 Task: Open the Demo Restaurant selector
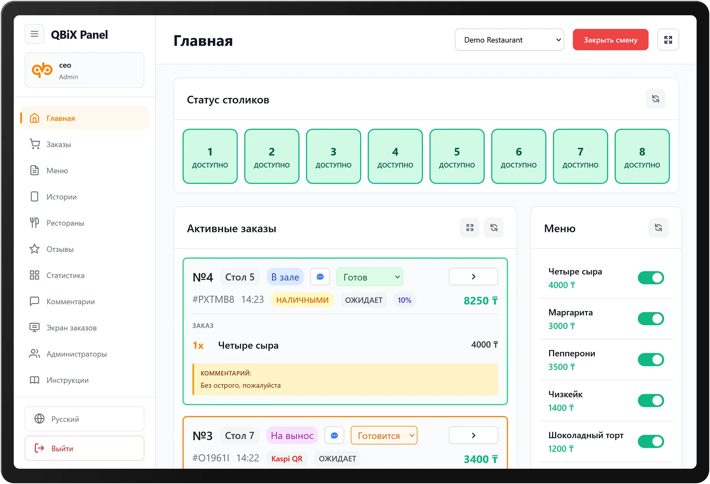tap(509, 39)
